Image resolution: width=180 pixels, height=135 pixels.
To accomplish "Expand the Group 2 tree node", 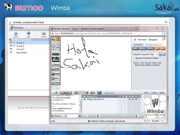I will 14,46.
